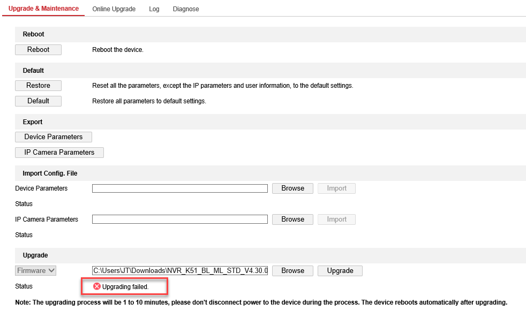This screenshot has height=326, width=526.
Task: Export IP Camera Parameters
Action: [x=59, y=153]
